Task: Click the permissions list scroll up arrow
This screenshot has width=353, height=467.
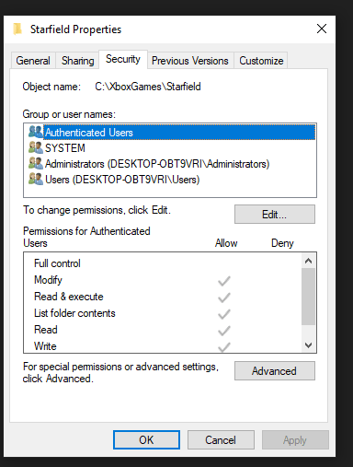Action: click(x=308, y=261)
